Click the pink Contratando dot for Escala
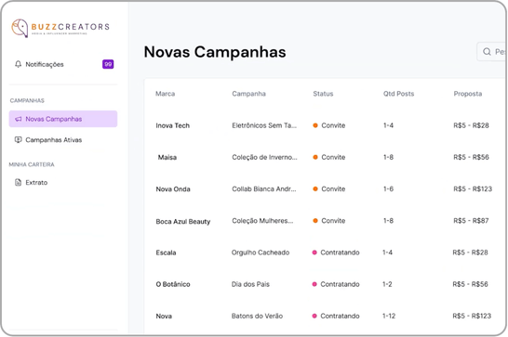The height and width of the screenshot is (337, 508). click(314, 253)
